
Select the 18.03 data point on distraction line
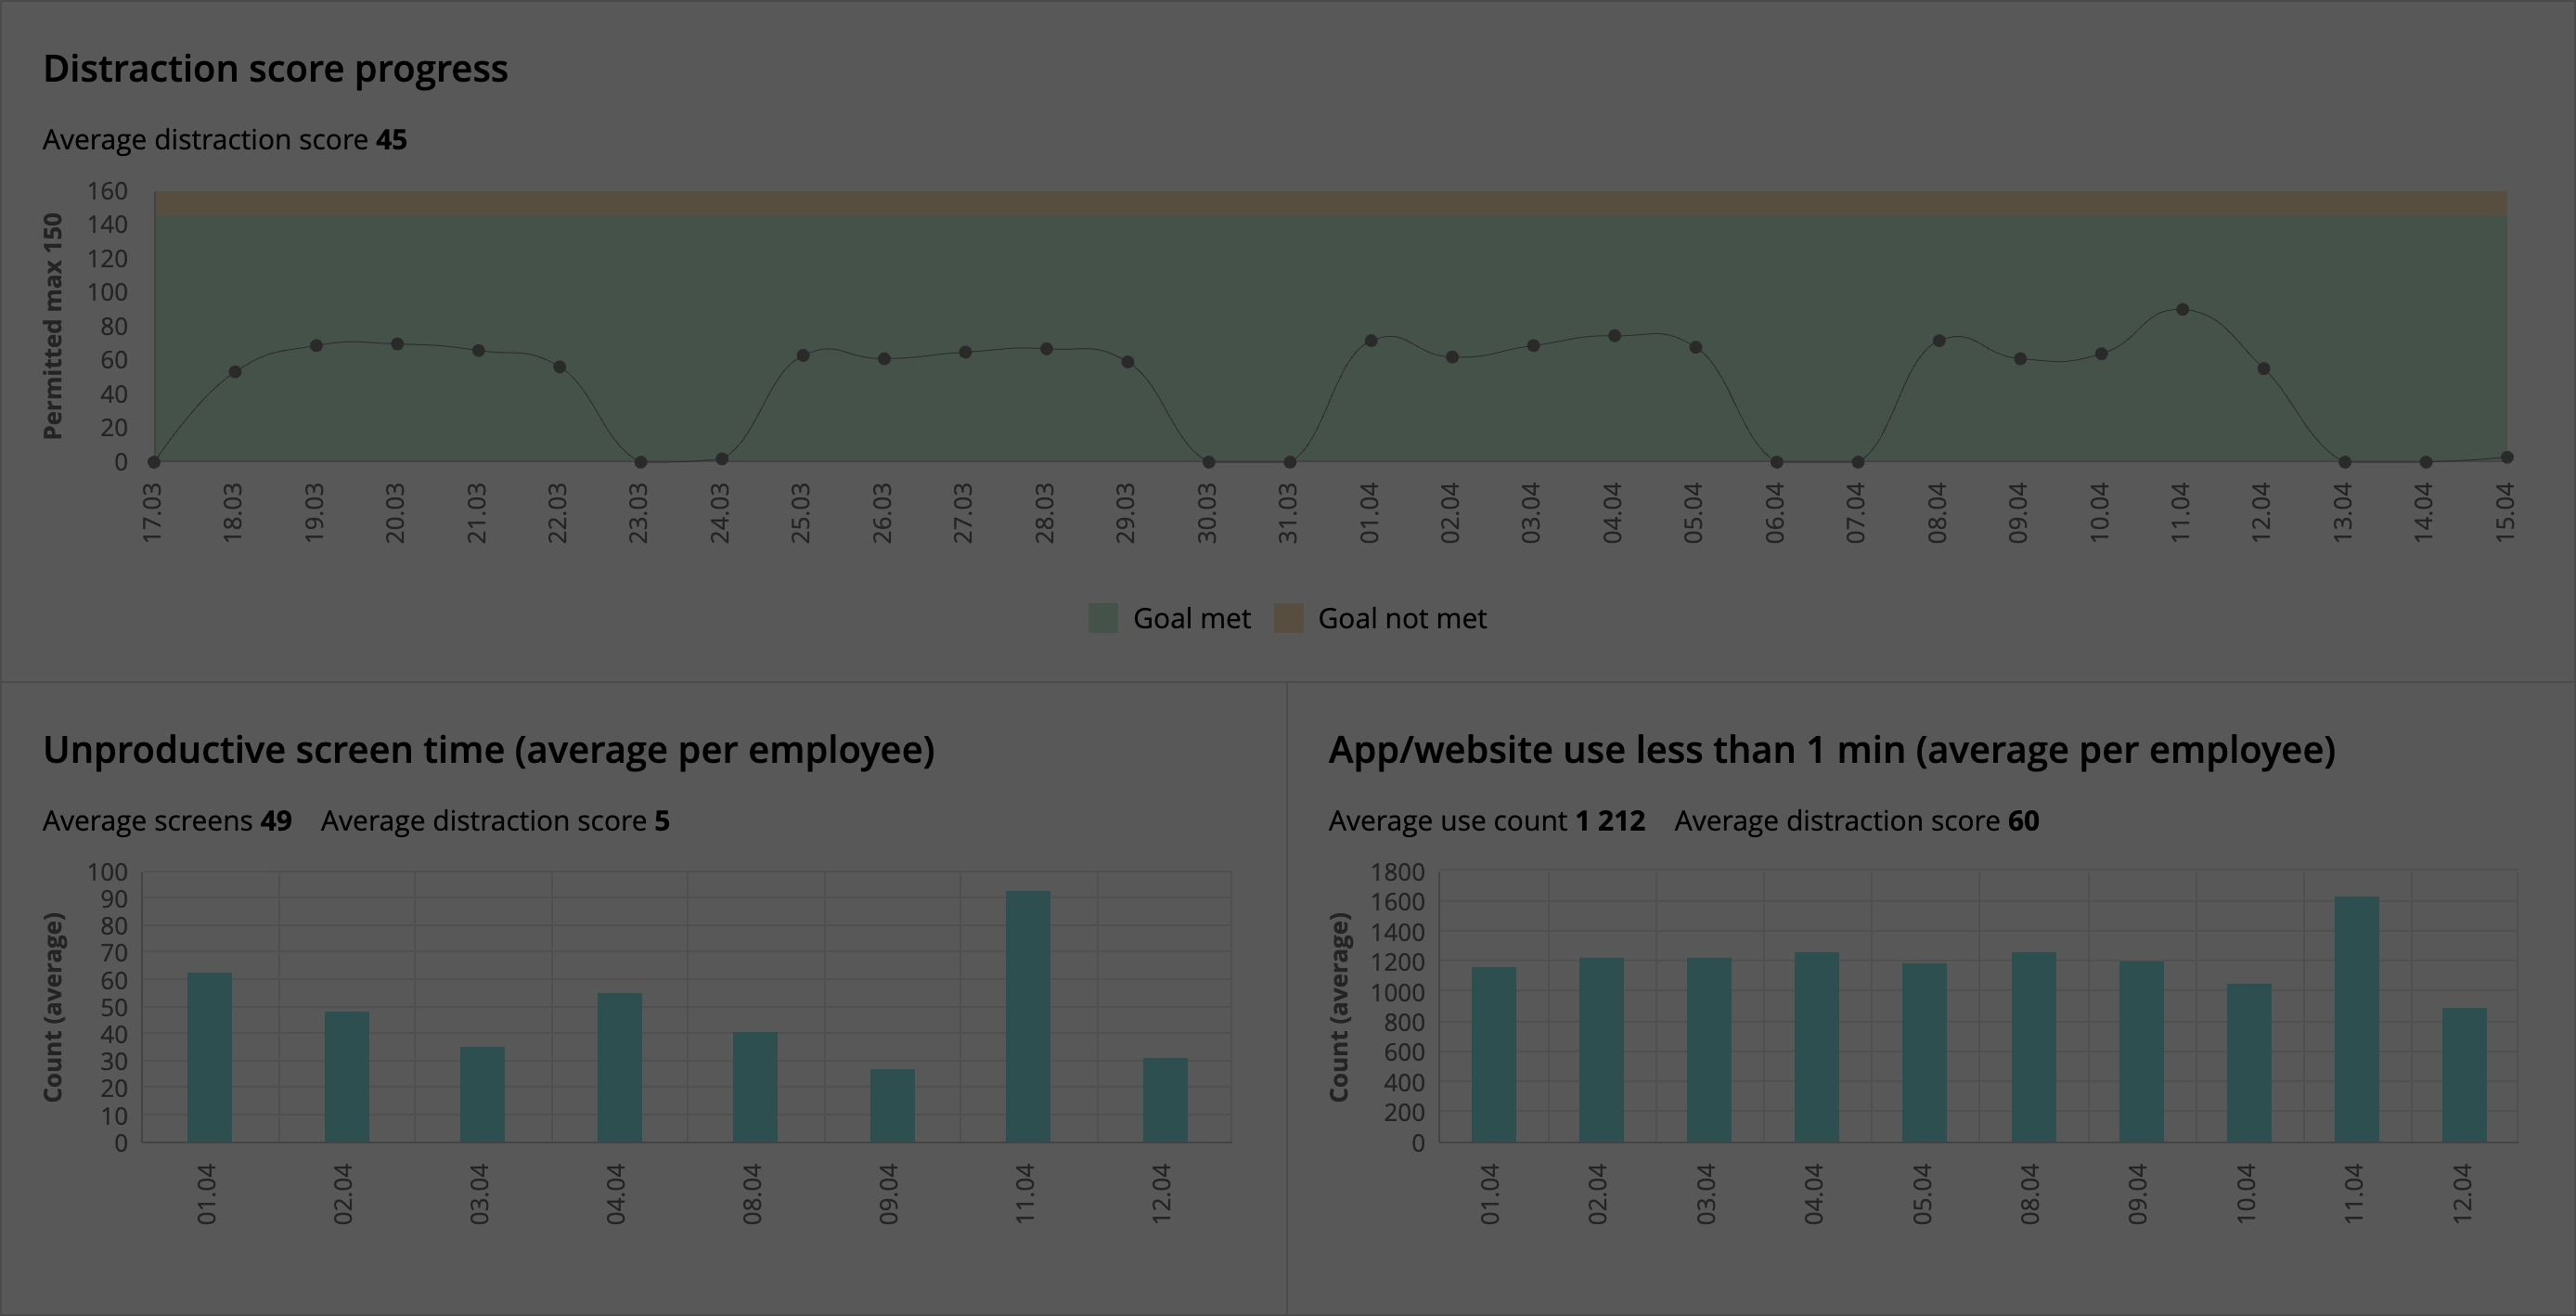click(235, 372)
